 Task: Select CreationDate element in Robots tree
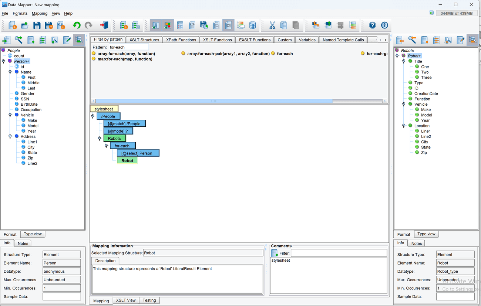(426, 93)
